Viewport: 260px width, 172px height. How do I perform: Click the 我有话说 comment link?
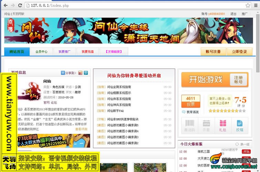193,112
